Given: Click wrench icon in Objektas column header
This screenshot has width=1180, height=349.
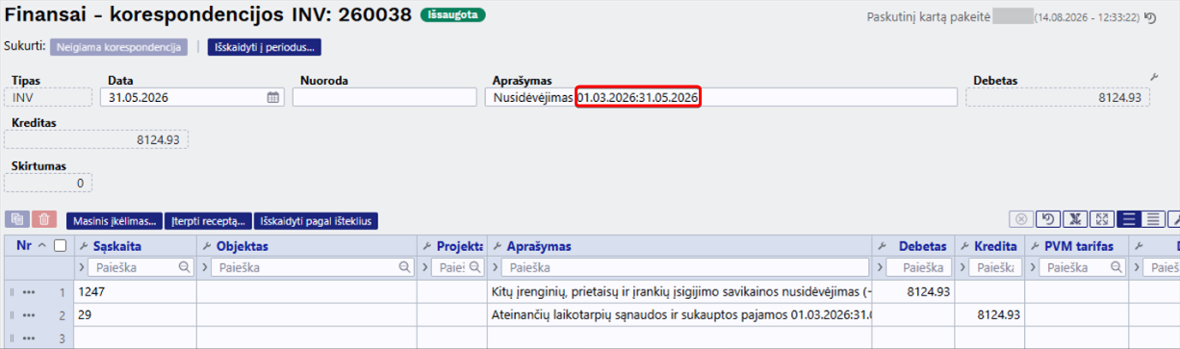Looking at the screenshot, I should click(206, 247).
